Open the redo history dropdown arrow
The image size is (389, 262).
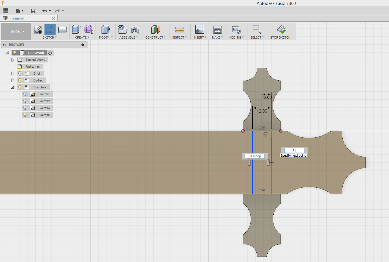[63, 11]
